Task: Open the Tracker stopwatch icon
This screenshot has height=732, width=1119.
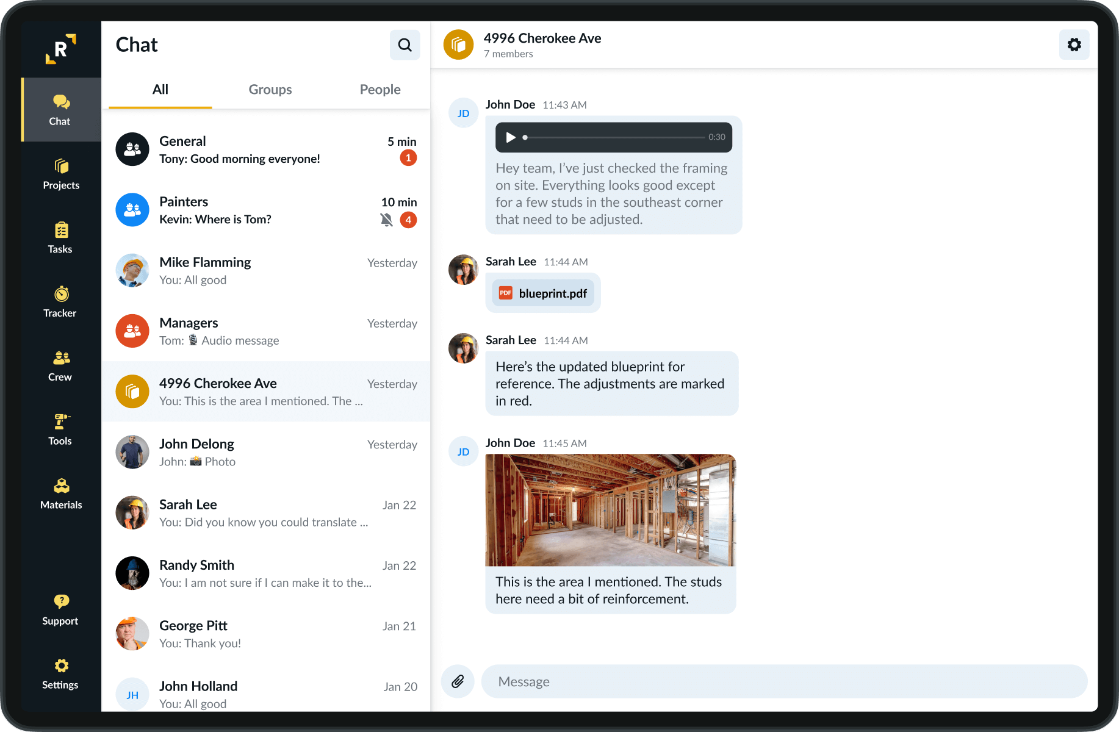Action: [x=62, y=294]
